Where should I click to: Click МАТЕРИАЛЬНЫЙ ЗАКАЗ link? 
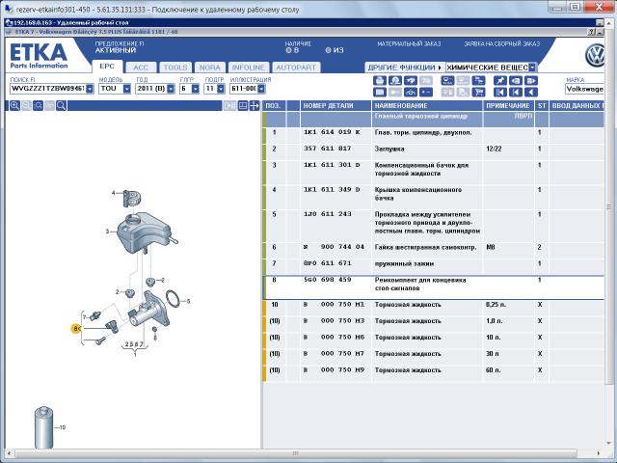coord(409,43)
